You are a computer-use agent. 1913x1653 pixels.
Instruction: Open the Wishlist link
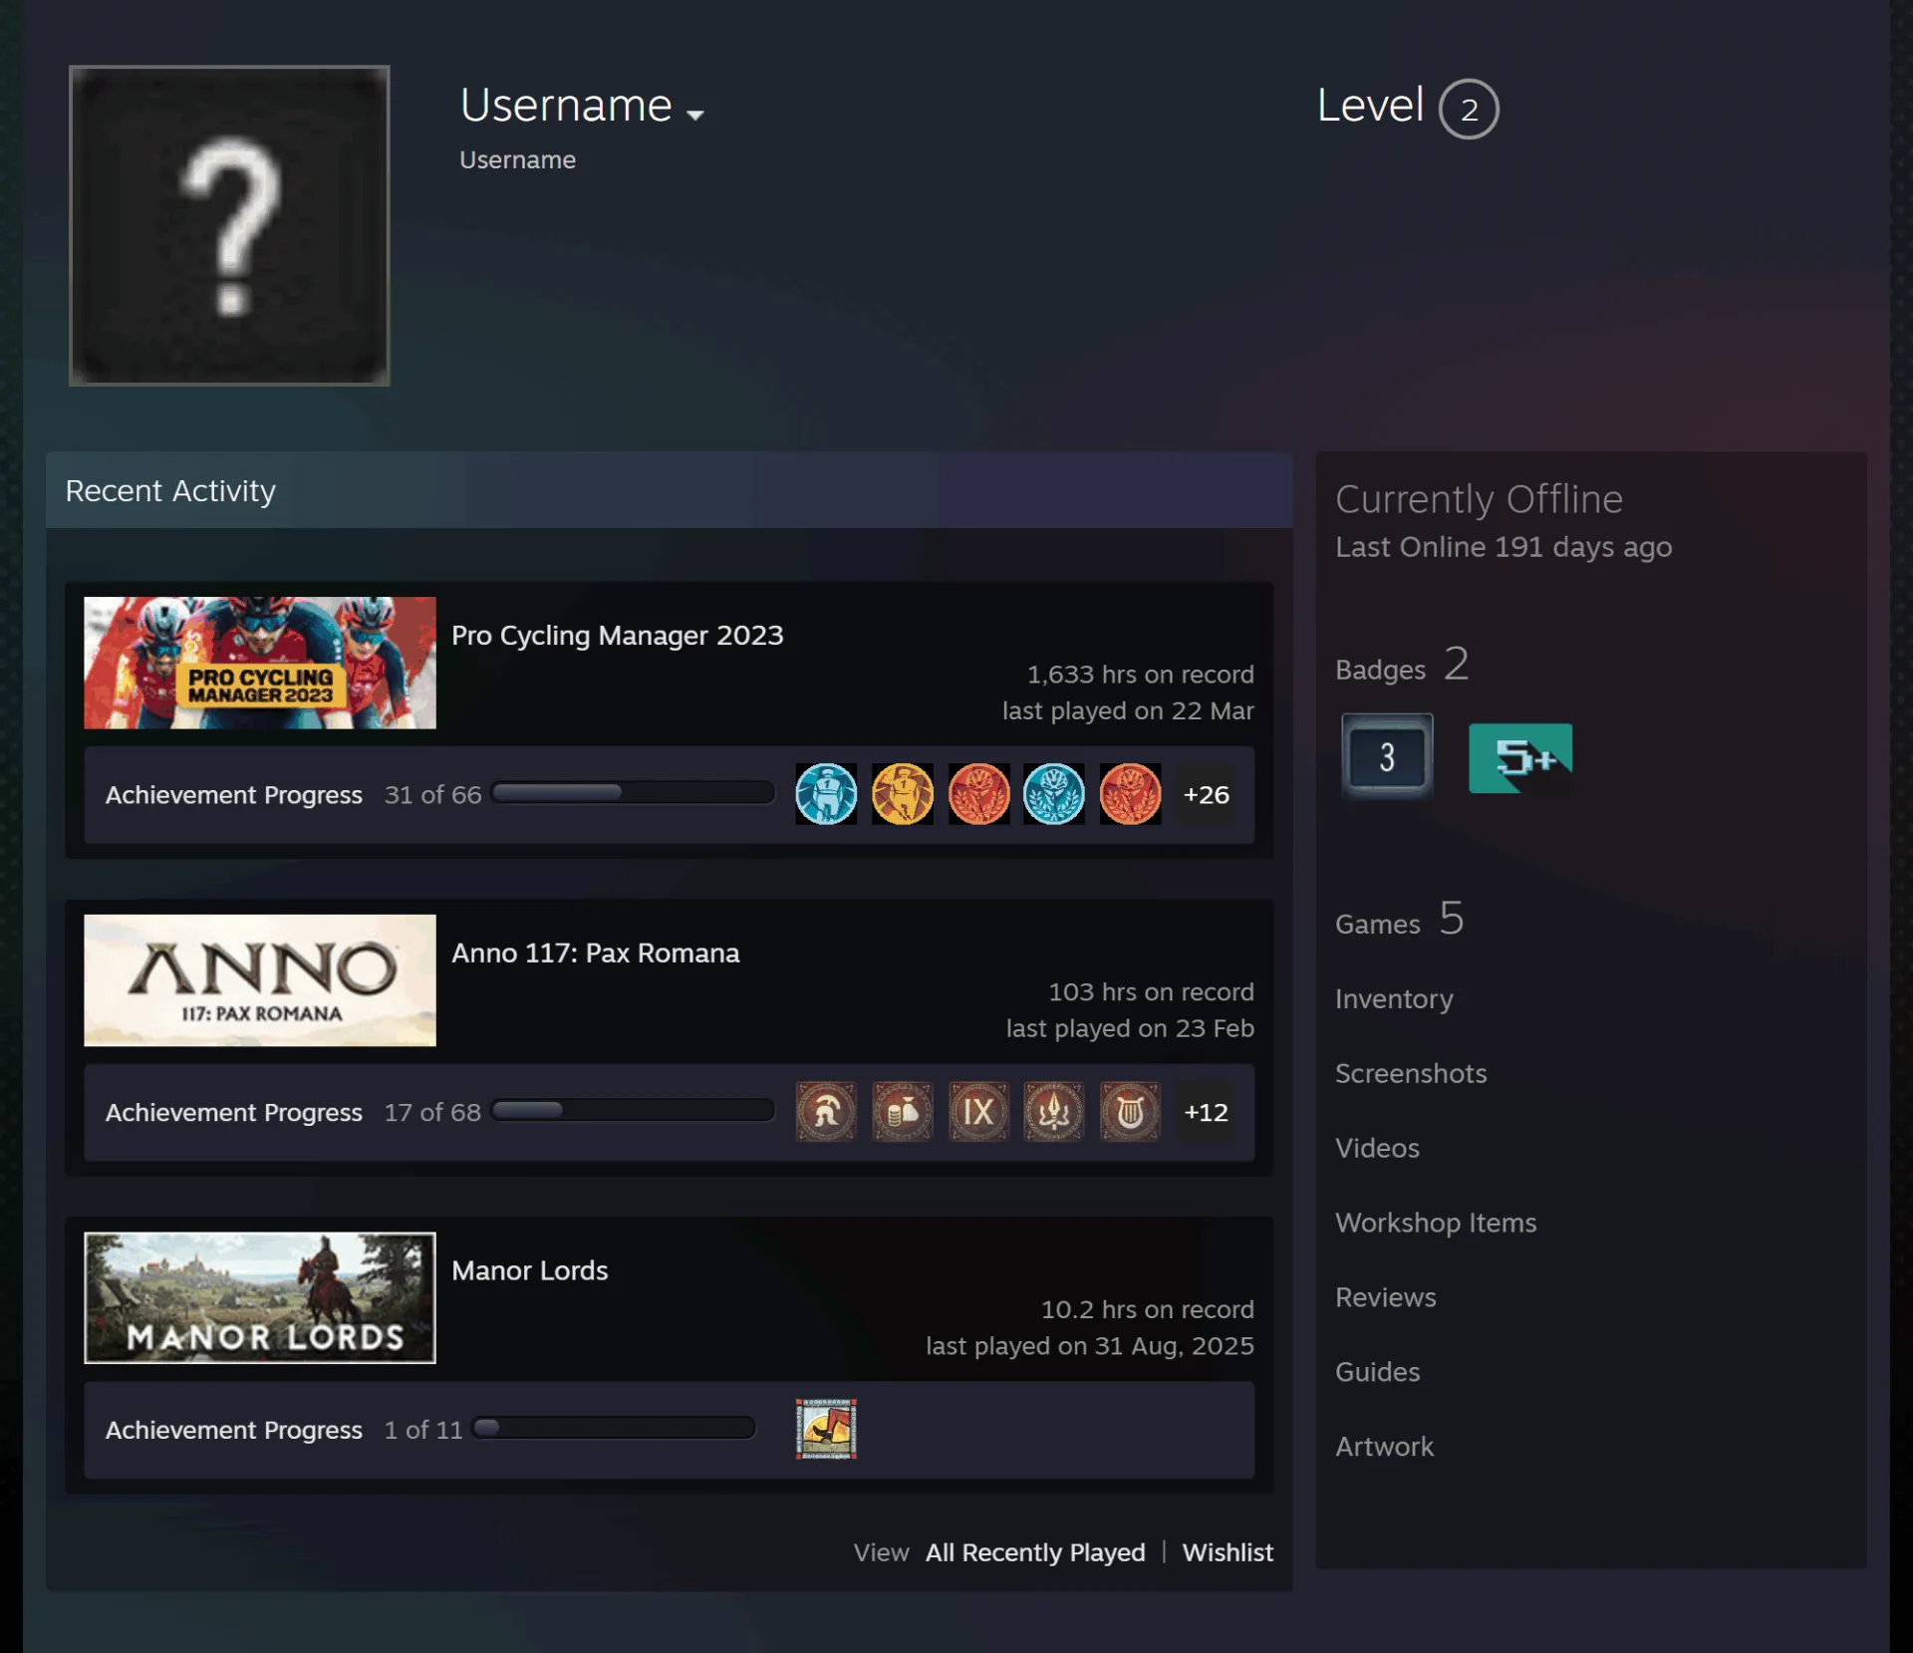point(1228,1552)
